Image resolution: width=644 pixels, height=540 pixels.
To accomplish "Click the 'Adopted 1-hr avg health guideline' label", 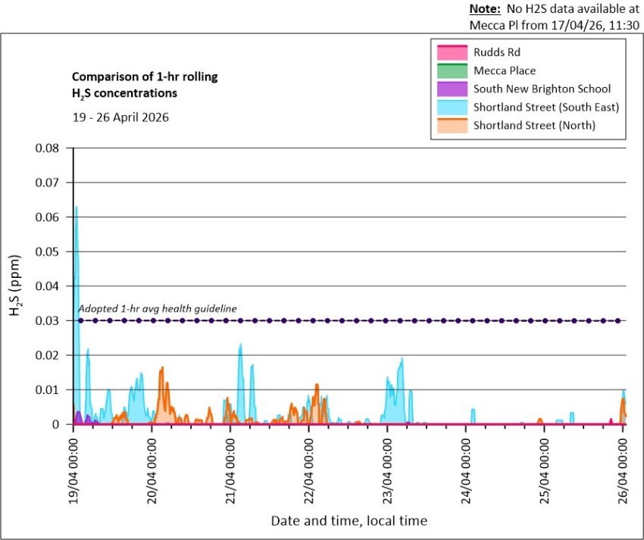I will (158, 308).
